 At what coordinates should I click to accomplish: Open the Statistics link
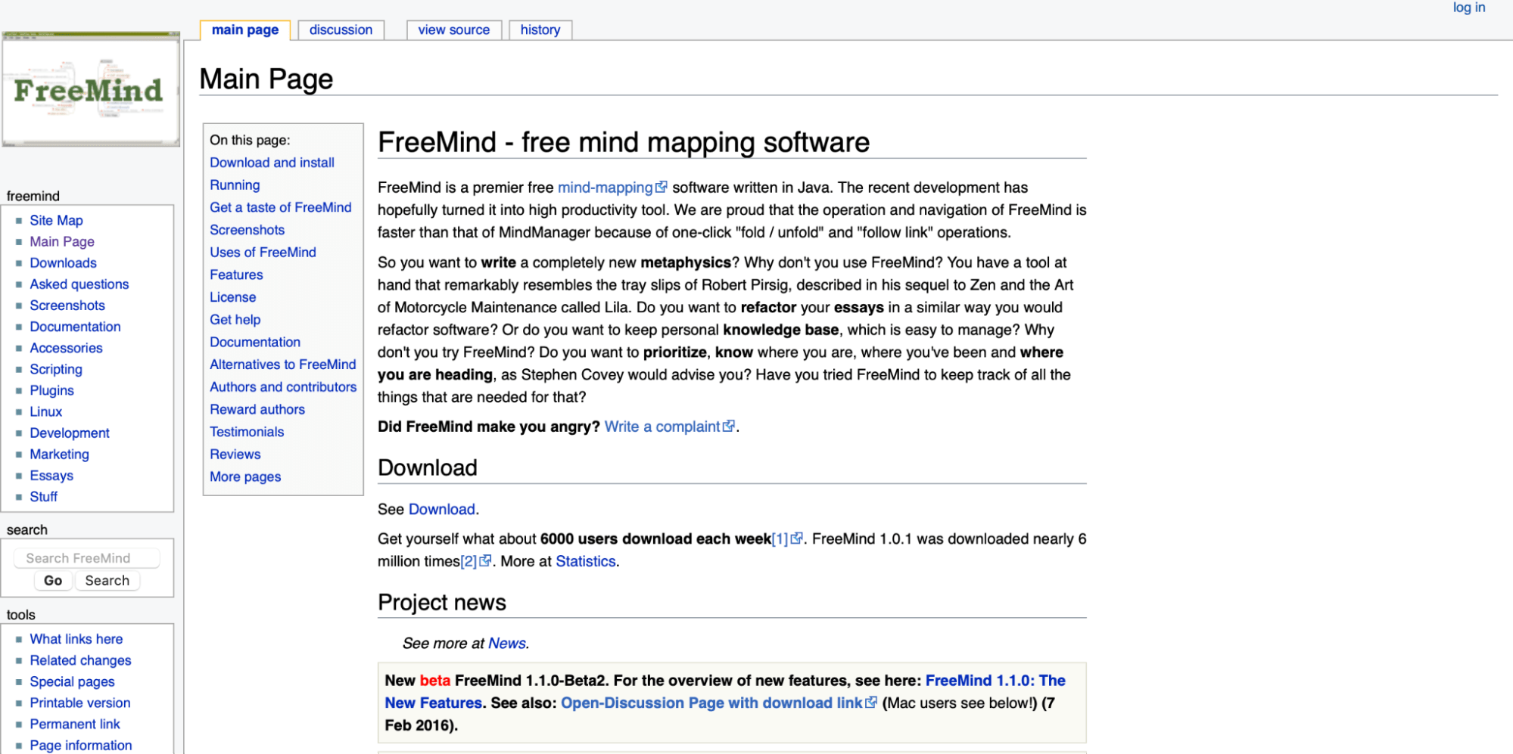586,562
